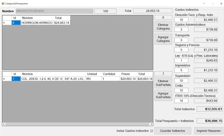Click the Guardar Indirectos button

pos(173,131)
